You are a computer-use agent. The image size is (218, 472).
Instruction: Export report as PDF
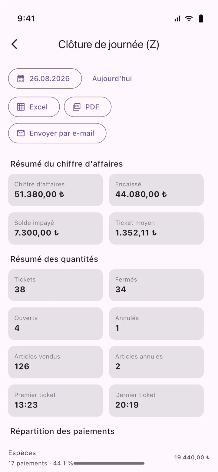[88, 107]
